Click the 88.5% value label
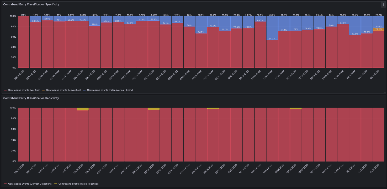The image size is (387, 189). click(35, 21)
